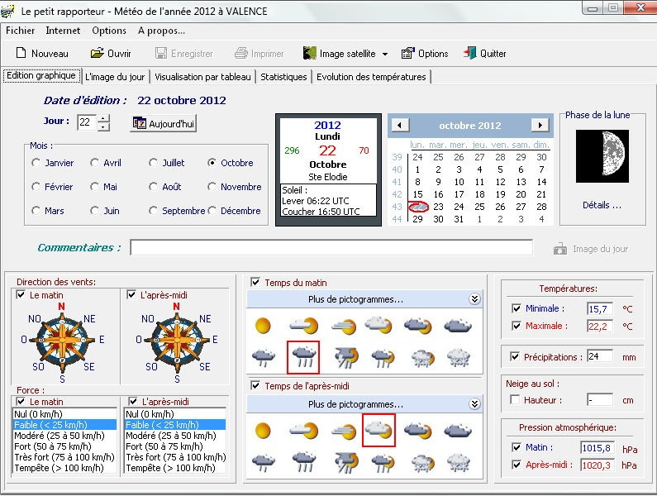The image size is (657, 496).
Task: Uncheck the Précipitations checkbox
Action: coord(517,357)
